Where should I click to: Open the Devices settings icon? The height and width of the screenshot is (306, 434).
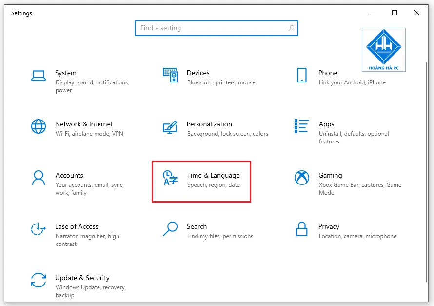click(x=170, y=75)
